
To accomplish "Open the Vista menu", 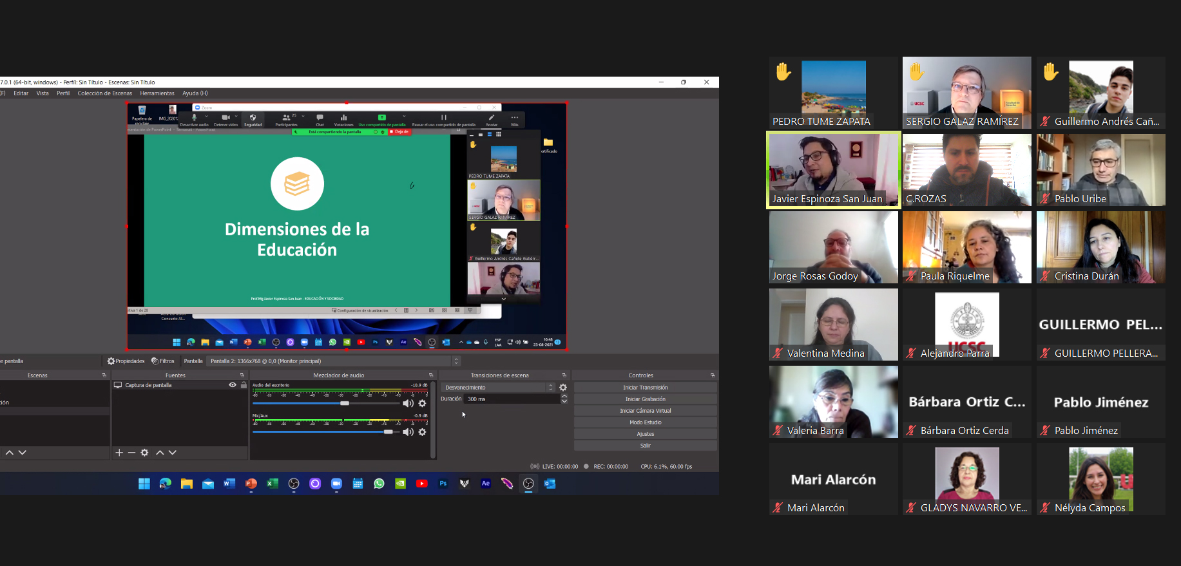I will (43, 93).
